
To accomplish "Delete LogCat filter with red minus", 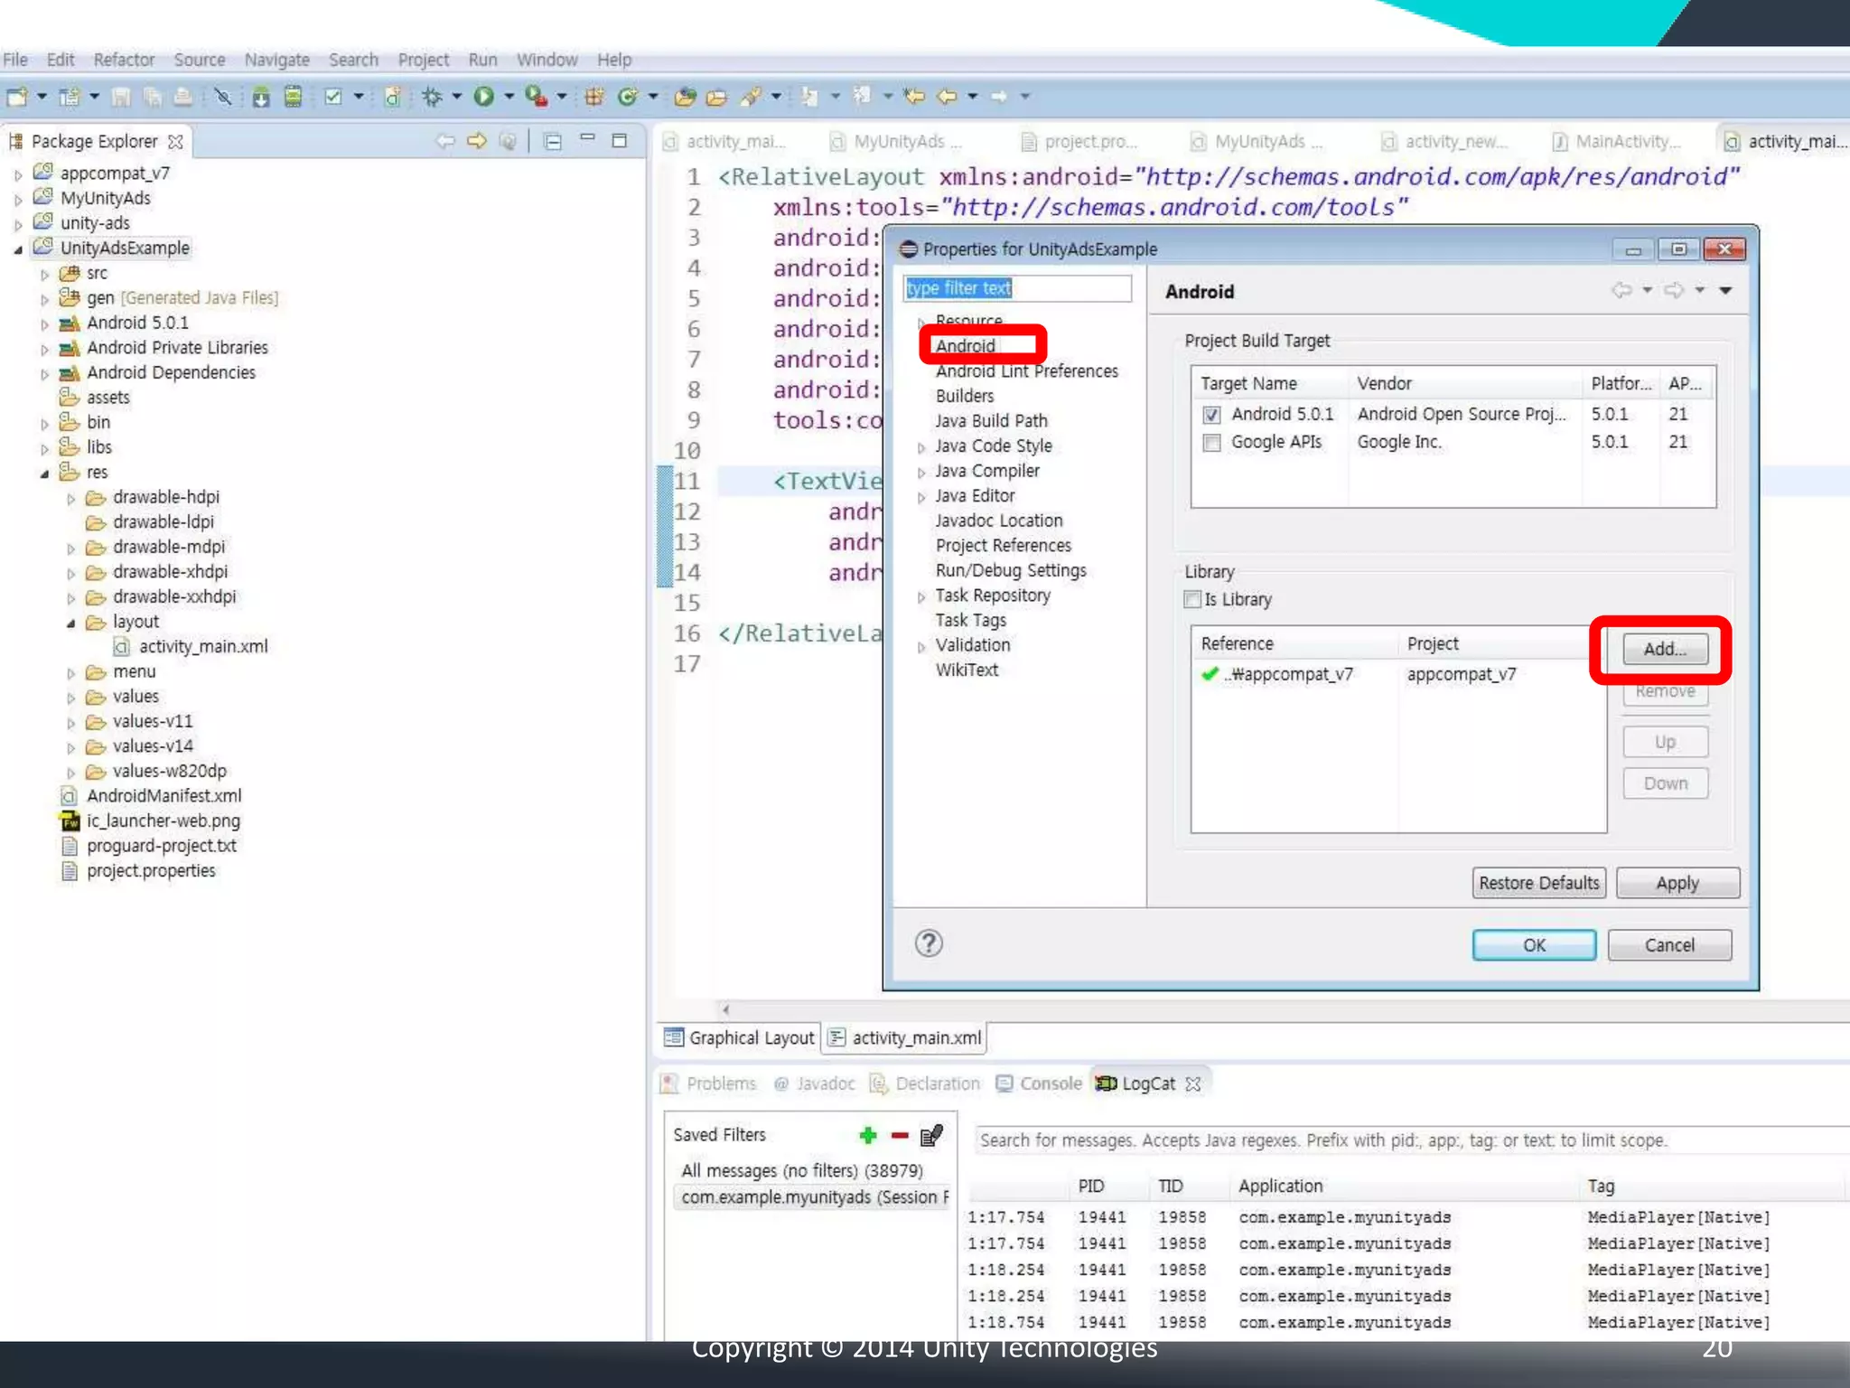I will click(900, 1135).
